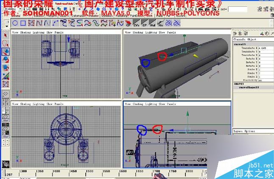This screenshot has width=274, height=179.
Task: Activate the Move tool in toolbox
Action: coord(6,52)
